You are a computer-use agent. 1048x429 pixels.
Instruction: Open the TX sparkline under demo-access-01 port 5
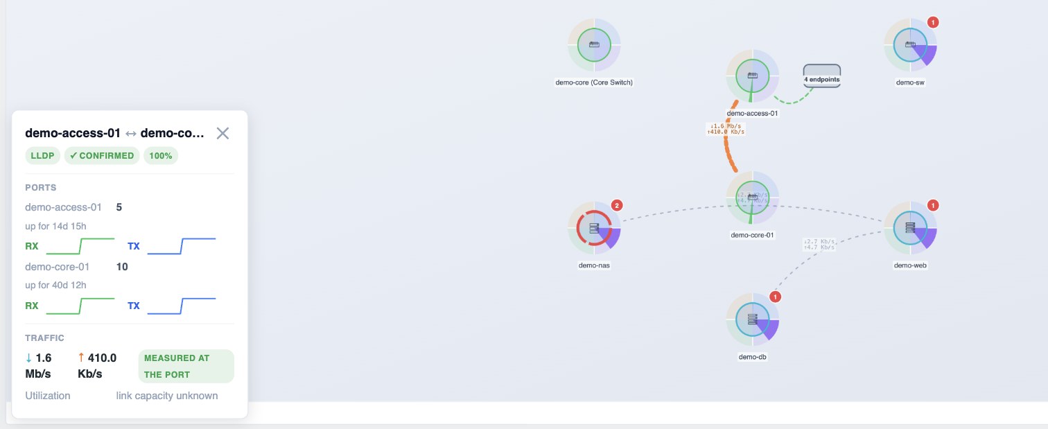click(x=182, y=246)
